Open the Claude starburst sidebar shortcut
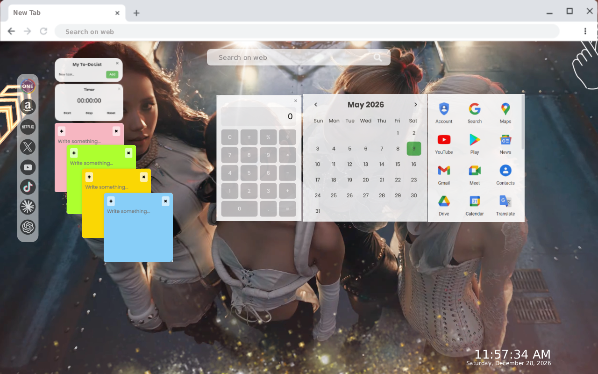The height and width of the screenshot is (374, 598). coord(28,207)
